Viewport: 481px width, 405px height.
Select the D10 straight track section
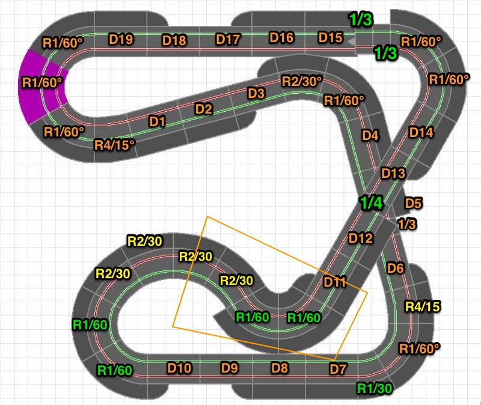(x=179, y=367)
